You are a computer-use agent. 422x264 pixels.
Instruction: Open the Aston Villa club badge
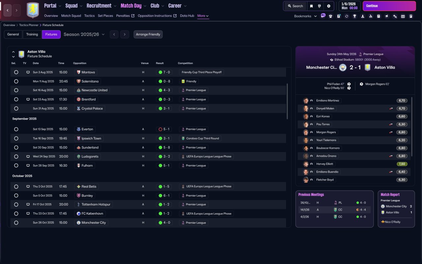coord(33,10)
